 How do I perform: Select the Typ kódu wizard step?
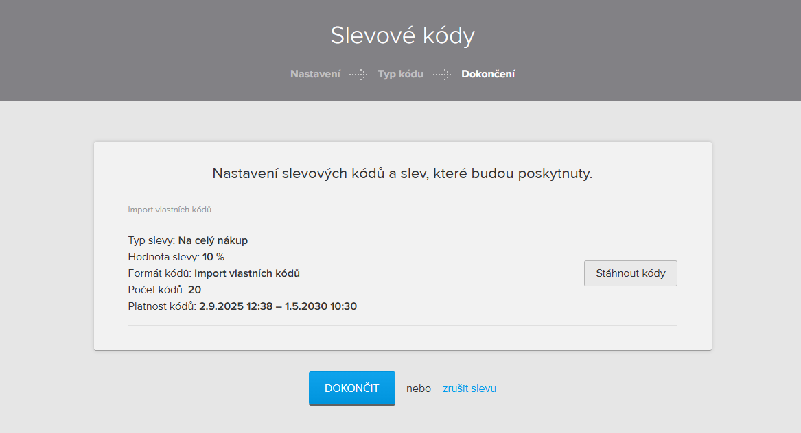point(401,74)
